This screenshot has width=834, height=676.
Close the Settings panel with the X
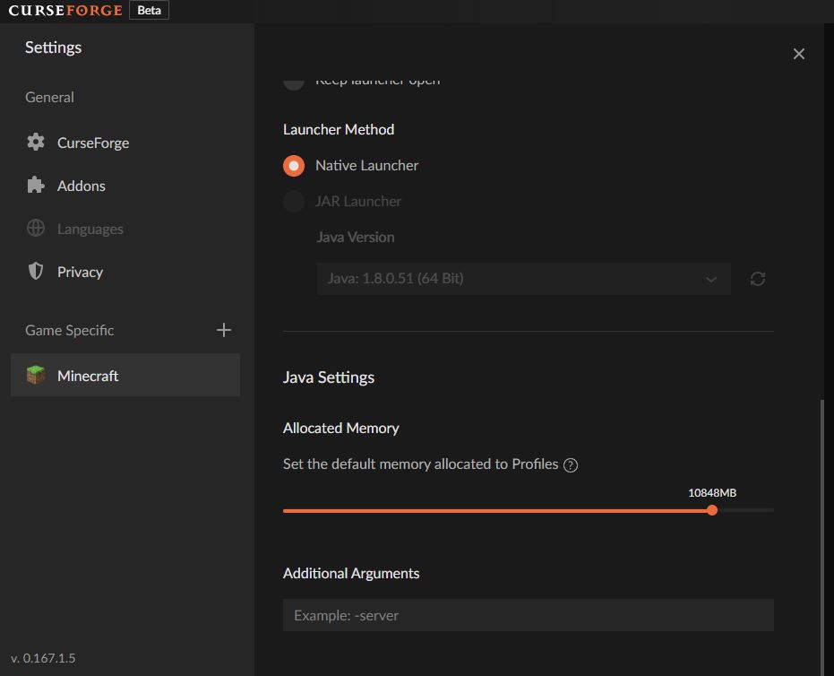tap(798, 54)
